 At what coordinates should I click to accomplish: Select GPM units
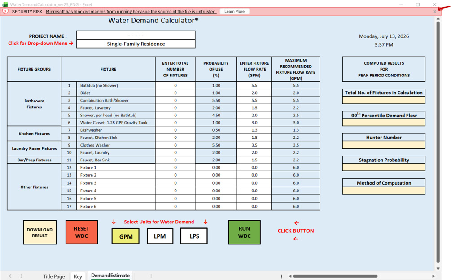126,236
